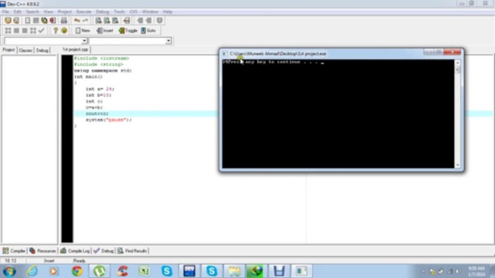The width and height of the screenshot is (495, 278).
Task: Open the Project menu
Action: 65,12
